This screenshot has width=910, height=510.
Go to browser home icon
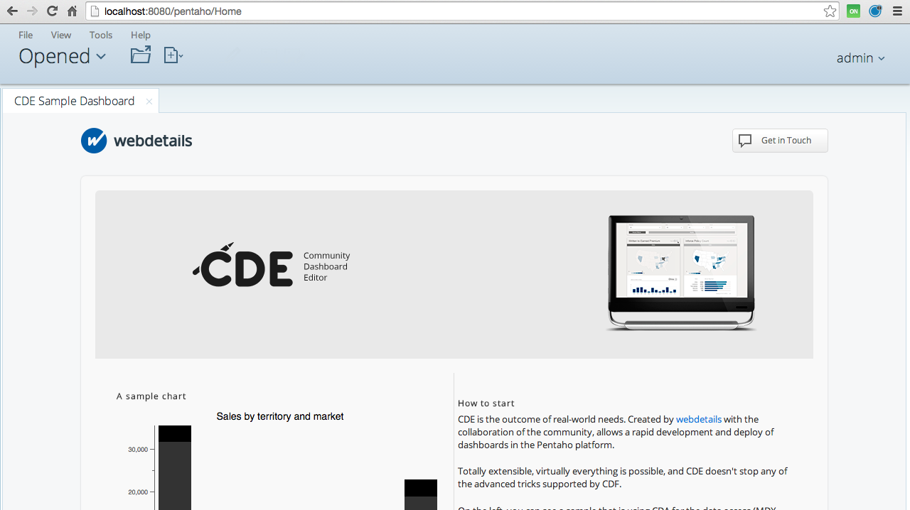click(72, 11)
